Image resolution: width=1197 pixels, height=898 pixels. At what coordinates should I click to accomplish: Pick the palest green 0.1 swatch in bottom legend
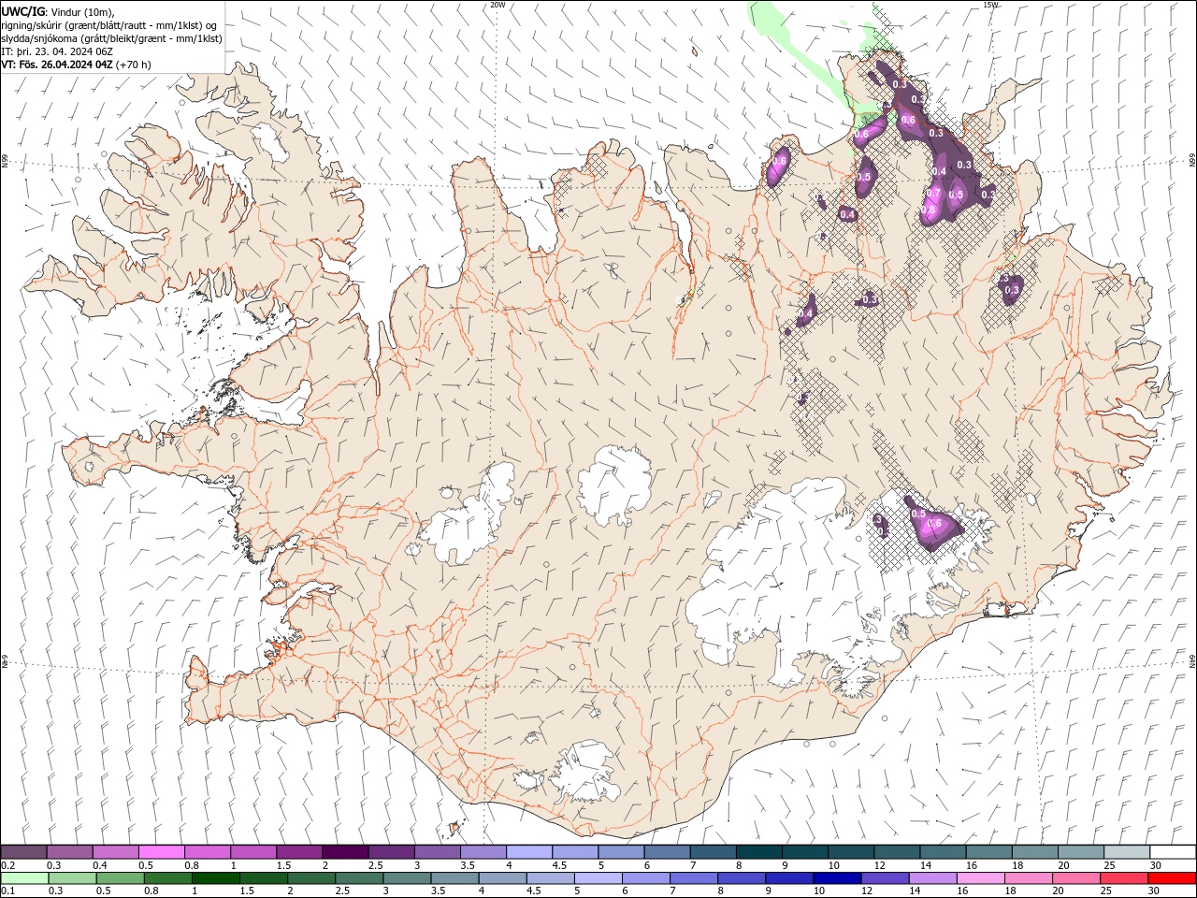[x=25, y=878]
